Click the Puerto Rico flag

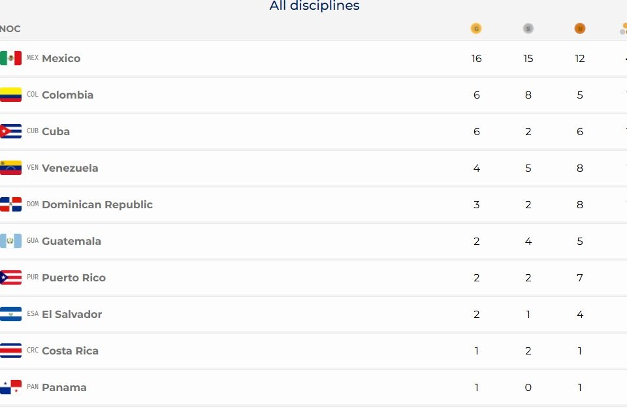point(10,277)
